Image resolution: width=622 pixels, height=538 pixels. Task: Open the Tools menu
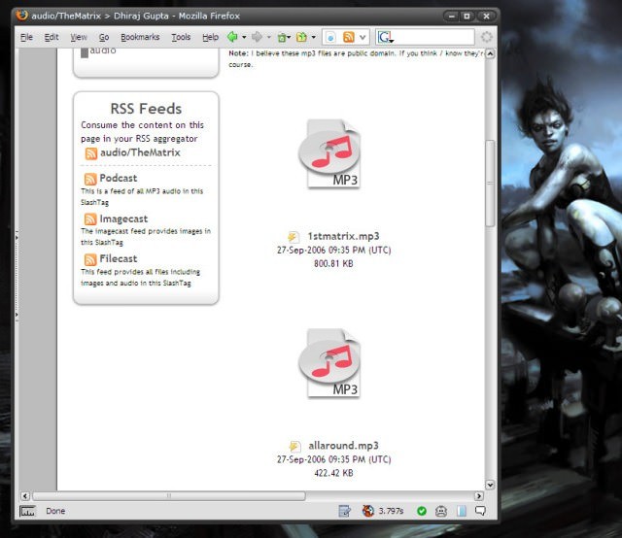pyautogui.click(x=181, y=37)
